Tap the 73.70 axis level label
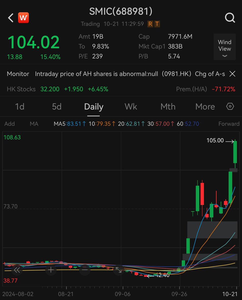The image size is (242, 300). tap(10, 206)
